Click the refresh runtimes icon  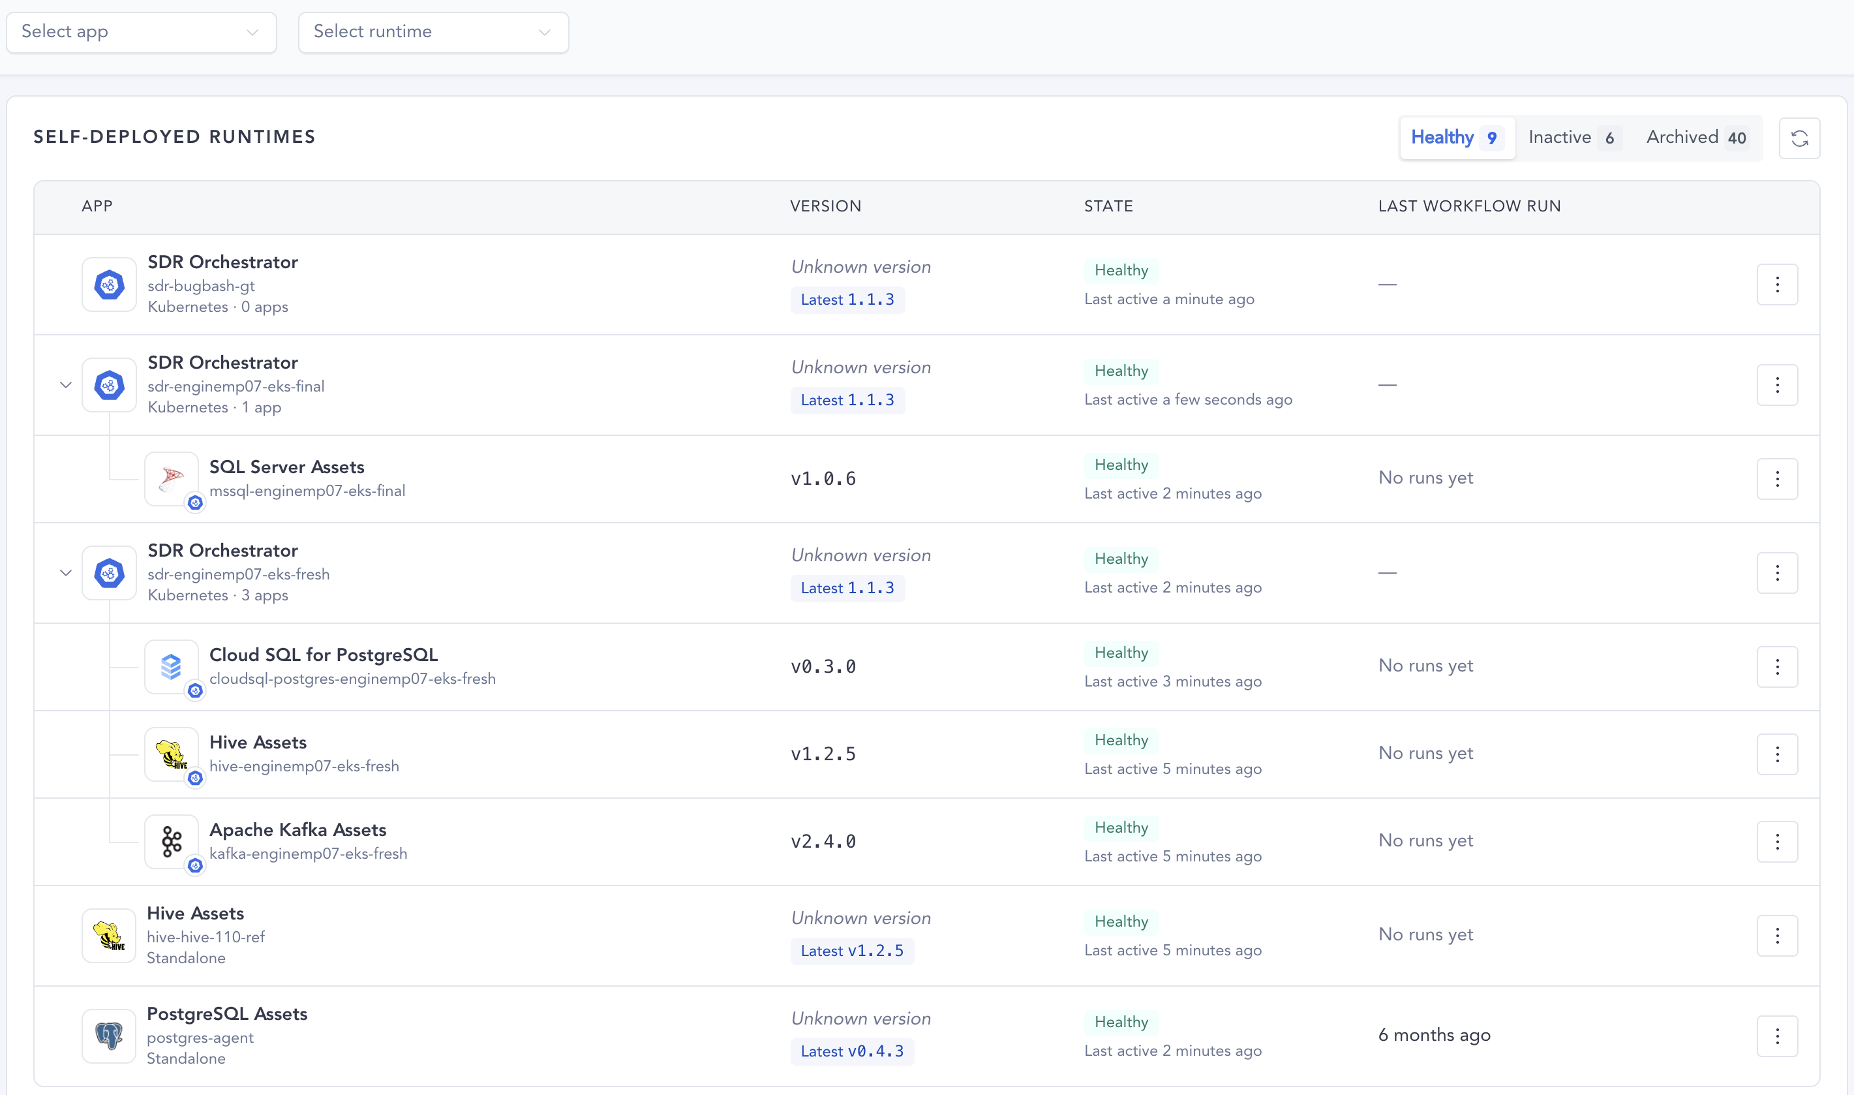point(1799,138)
